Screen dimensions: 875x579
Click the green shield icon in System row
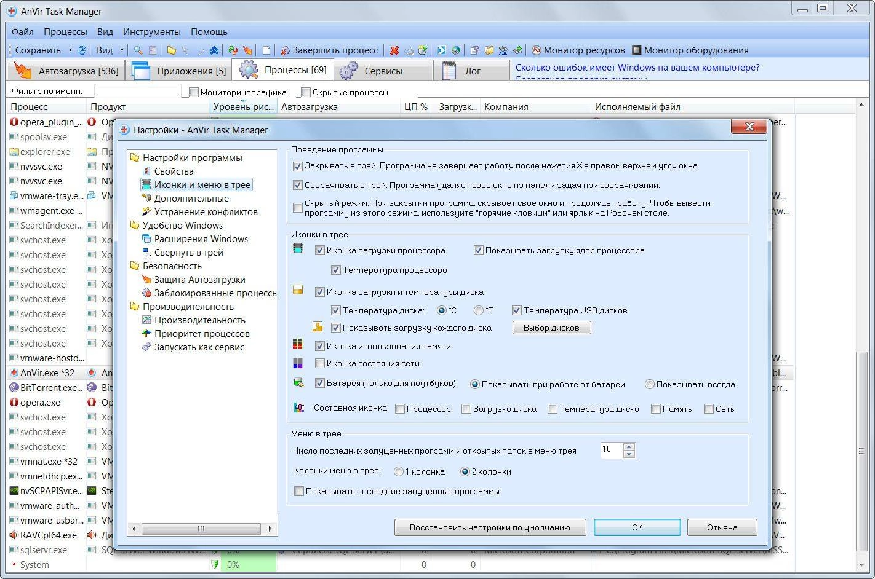pos(215,564)
